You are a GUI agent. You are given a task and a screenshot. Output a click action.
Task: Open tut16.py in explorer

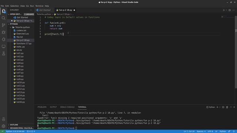pos(21,102)
